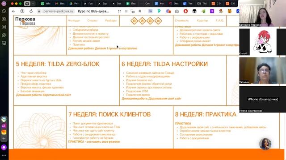
Task: Open the XL app in the sidebar
Action: 4,125
